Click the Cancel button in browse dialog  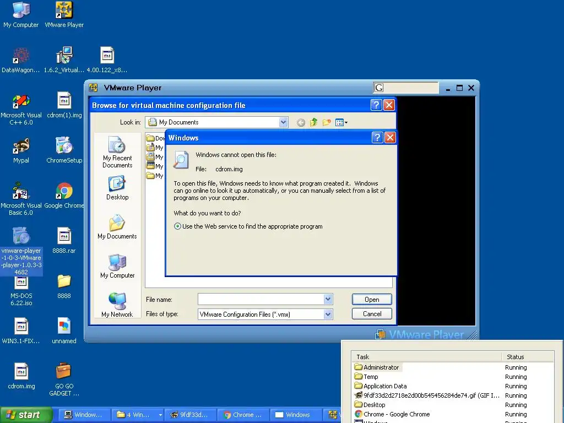pos(372,313)
